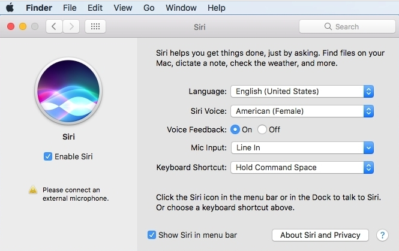
Task: Click About Siri and Privacy button
Action: (x=320, y=235)
